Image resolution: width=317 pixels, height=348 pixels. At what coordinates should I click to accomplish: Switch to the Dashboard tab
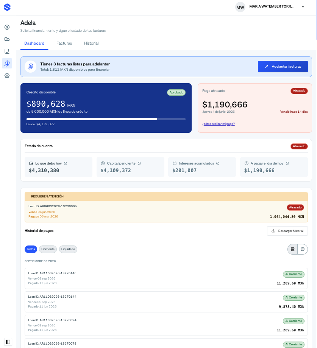pyautogui.click(x=34, y=43)
